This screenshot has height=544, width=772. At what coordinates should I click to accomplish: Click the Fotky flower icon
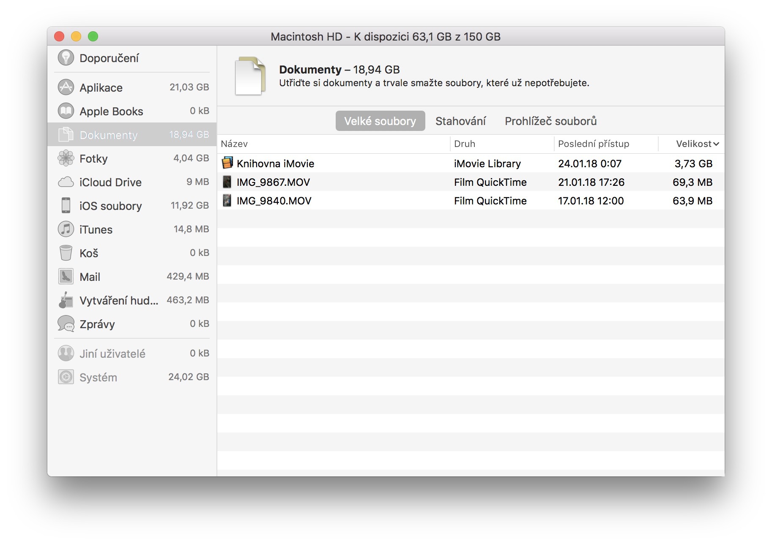[66, 158]
